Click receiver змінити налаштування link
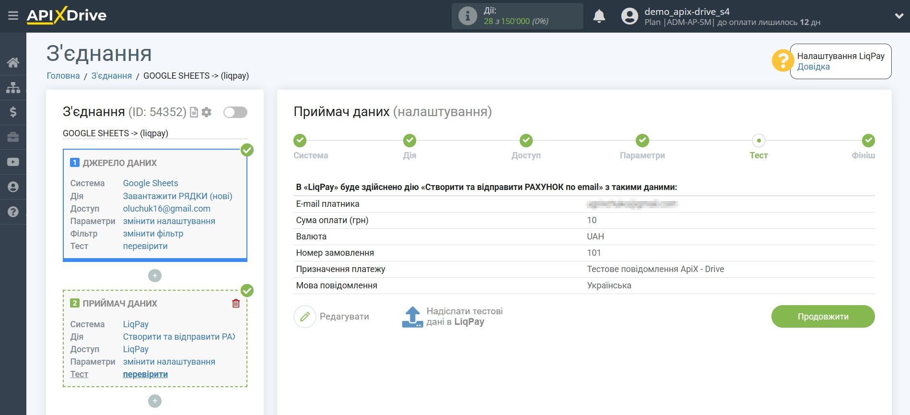Screen dimensions: 910x415 [x=169, y=362]
